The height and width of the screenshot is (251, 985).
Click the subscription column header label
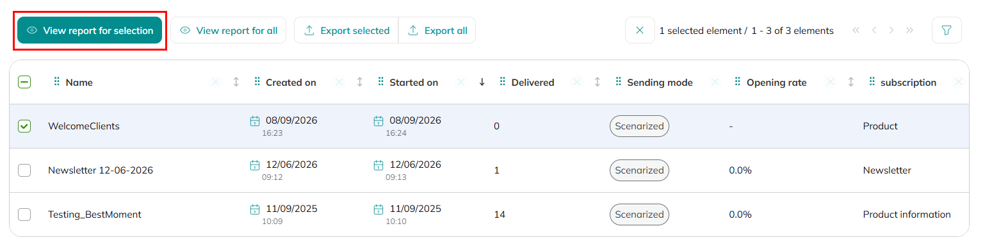[x=908, y=83]
